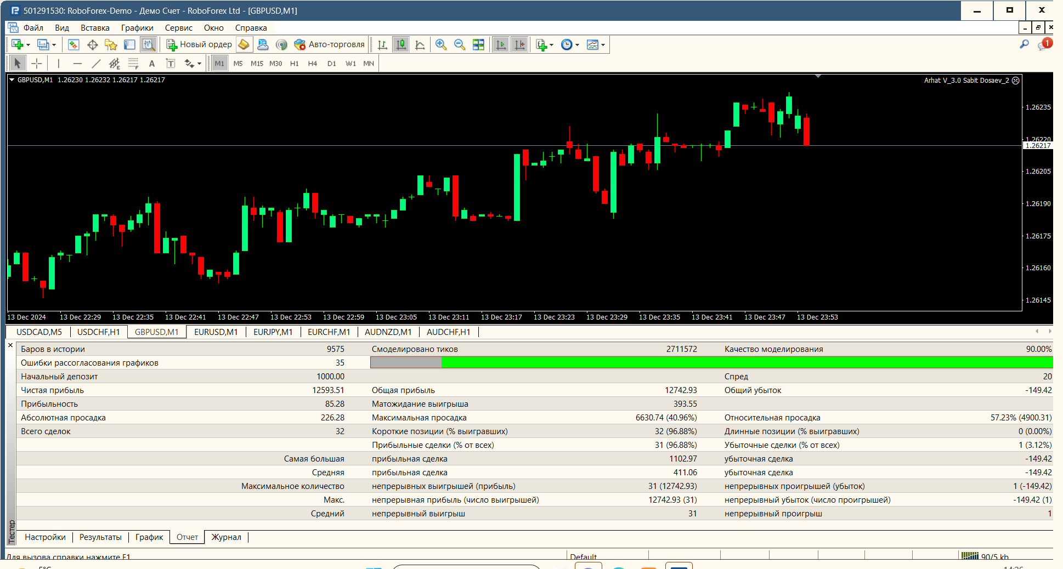Screen dimensions: 1063x569
Task: Expand the profiles dropdown arrow
Action: pos(54,45)
